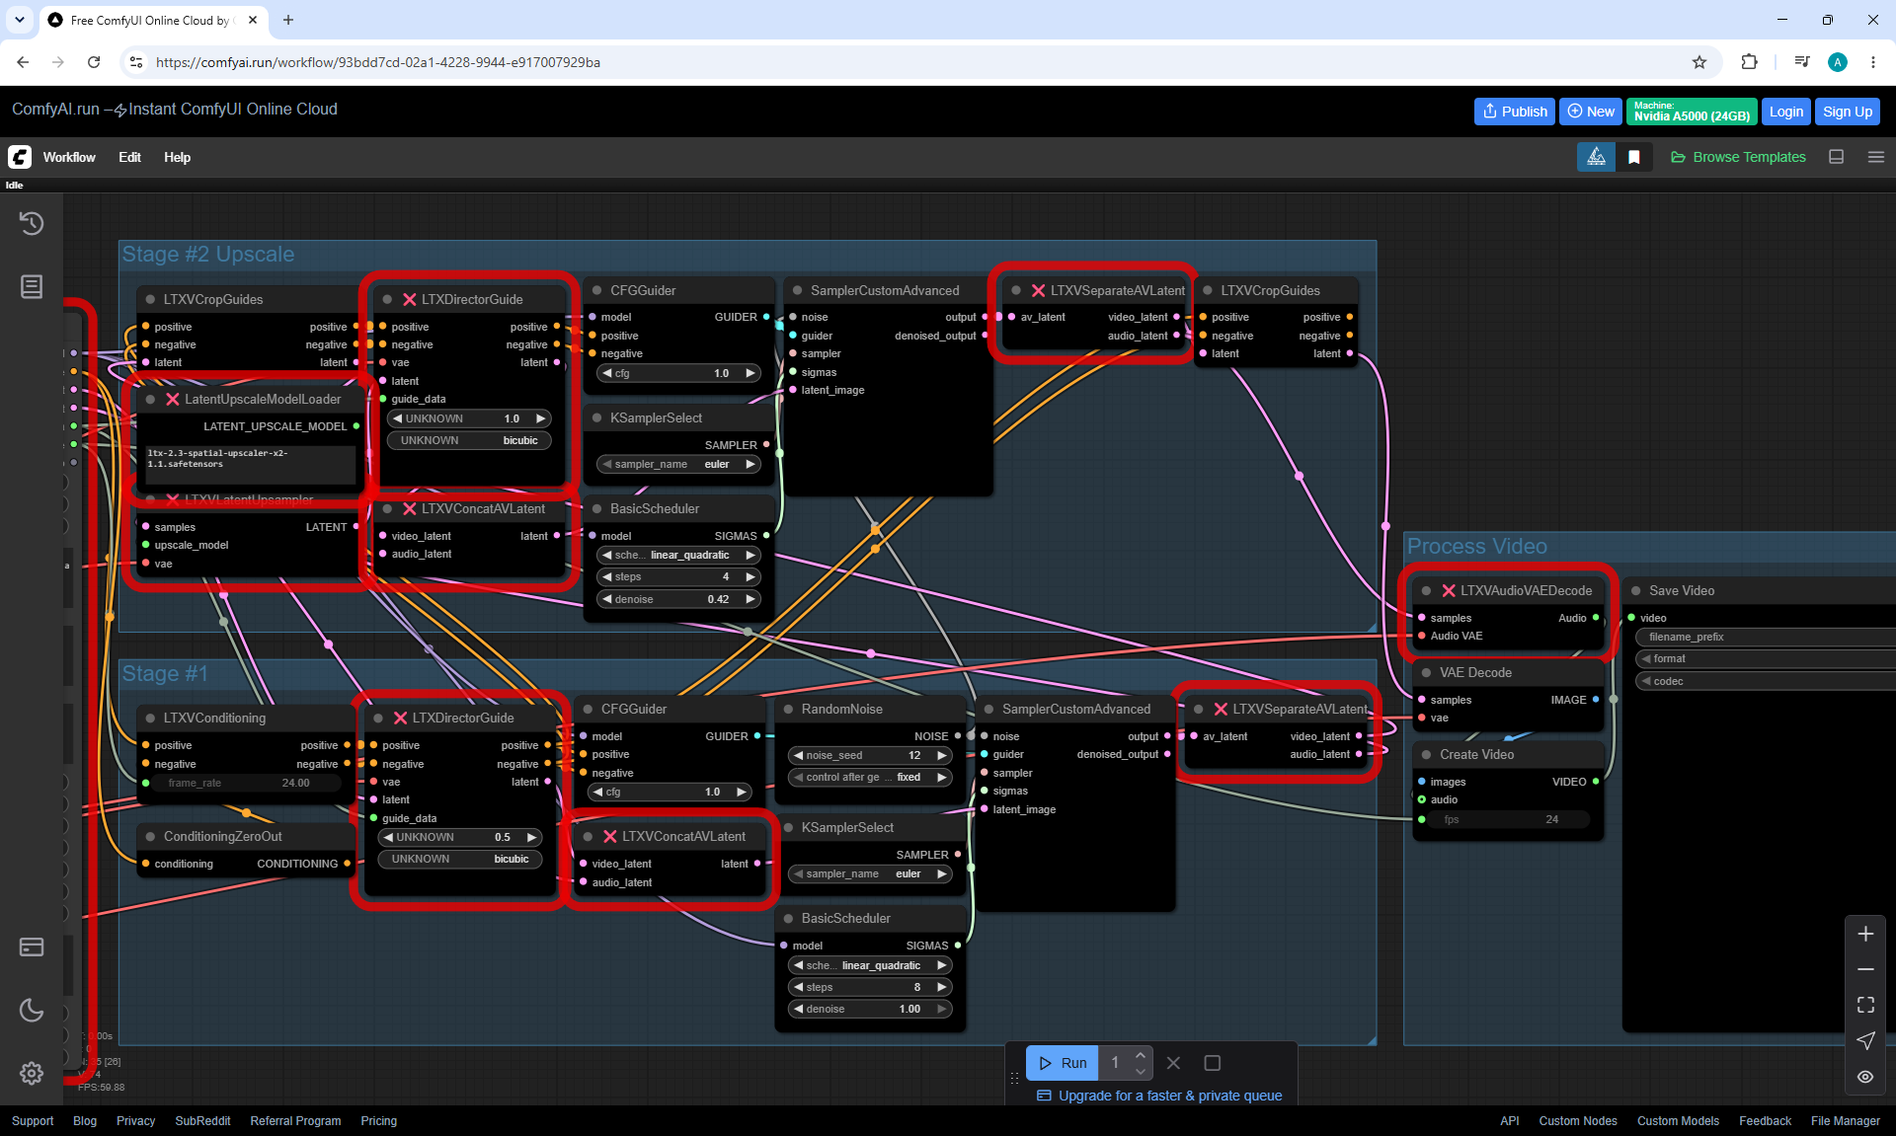The image size is (1896, 1136).
Task: Open the format dropdown in Save Video
Action: coord(1766,658)
